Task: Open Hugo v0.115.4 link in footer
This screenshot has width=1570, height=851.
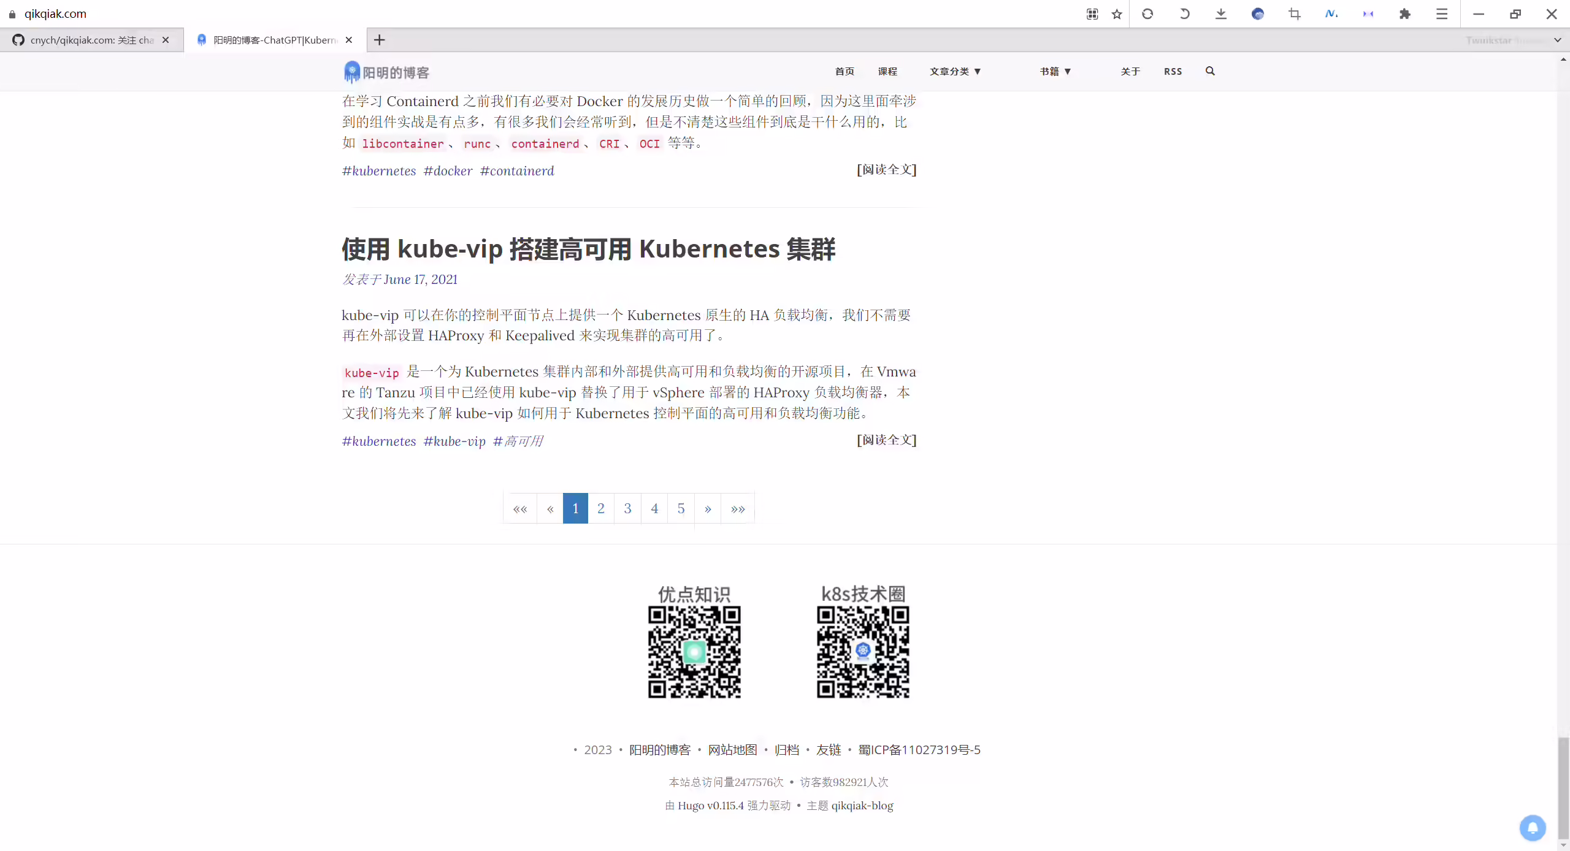Action: pyautogui.click(x=710, y=806)
